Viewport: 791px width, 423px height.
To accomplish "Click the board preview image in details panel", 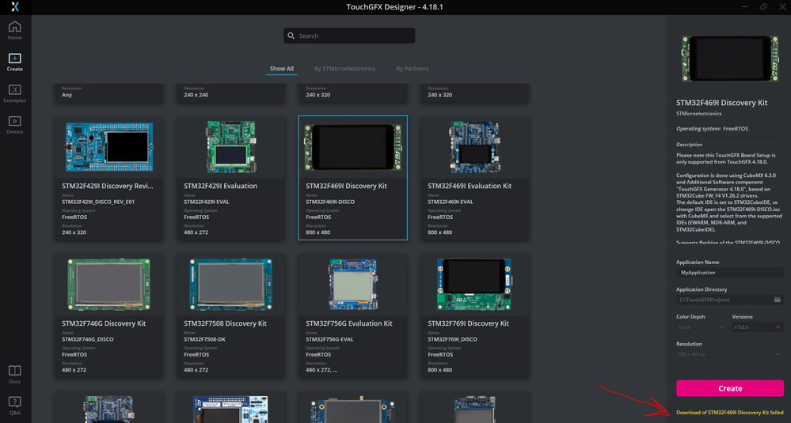I will pos(730,59).
